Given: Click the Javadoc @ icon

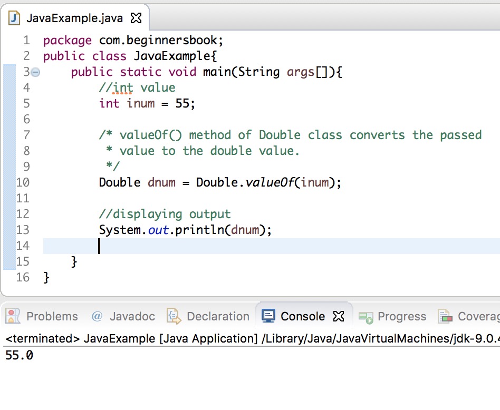Looking at the screenshot, I should 97,316.
